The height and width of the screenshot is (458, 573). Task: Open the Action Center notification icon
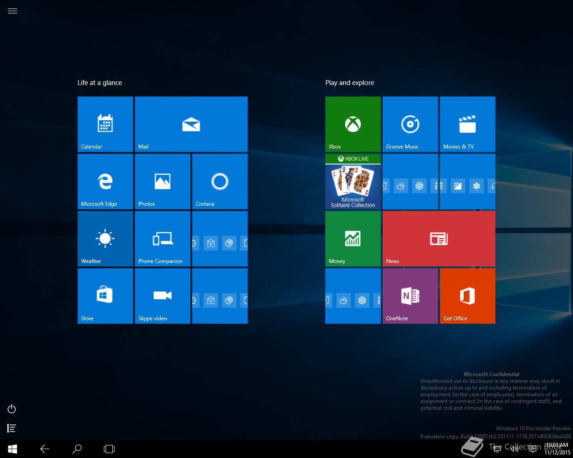pos(533,449)
